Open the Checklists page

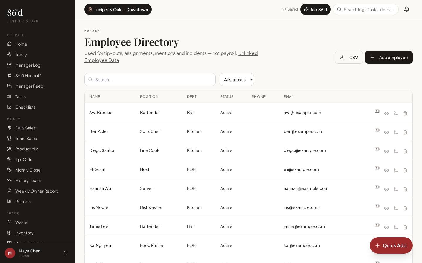(38, 107)
